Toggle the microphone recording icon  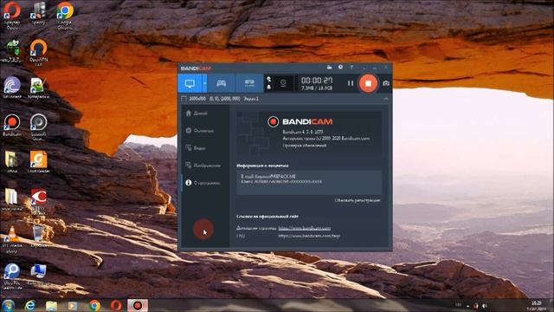pos(269,87)
